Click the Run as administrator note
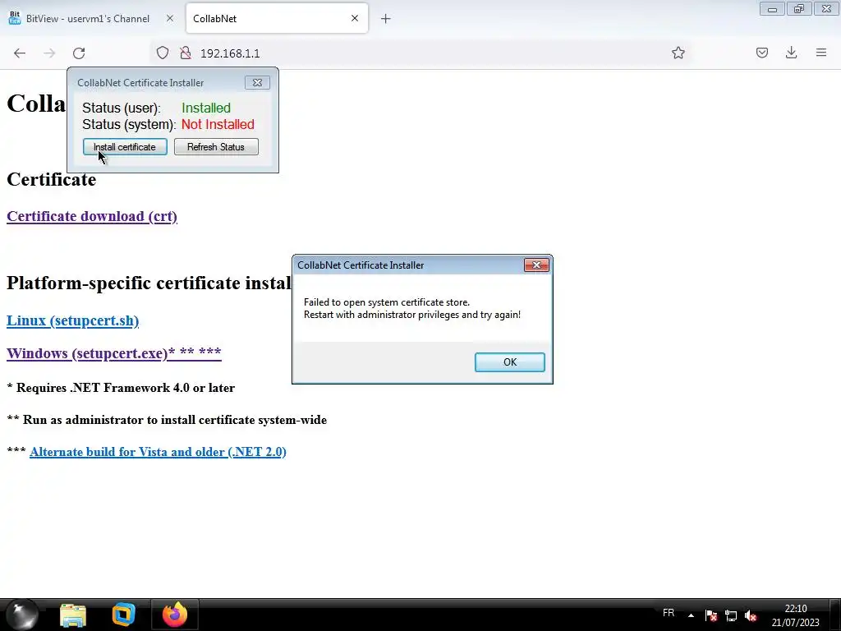841x631 pixels. click(x=167, y=420)
